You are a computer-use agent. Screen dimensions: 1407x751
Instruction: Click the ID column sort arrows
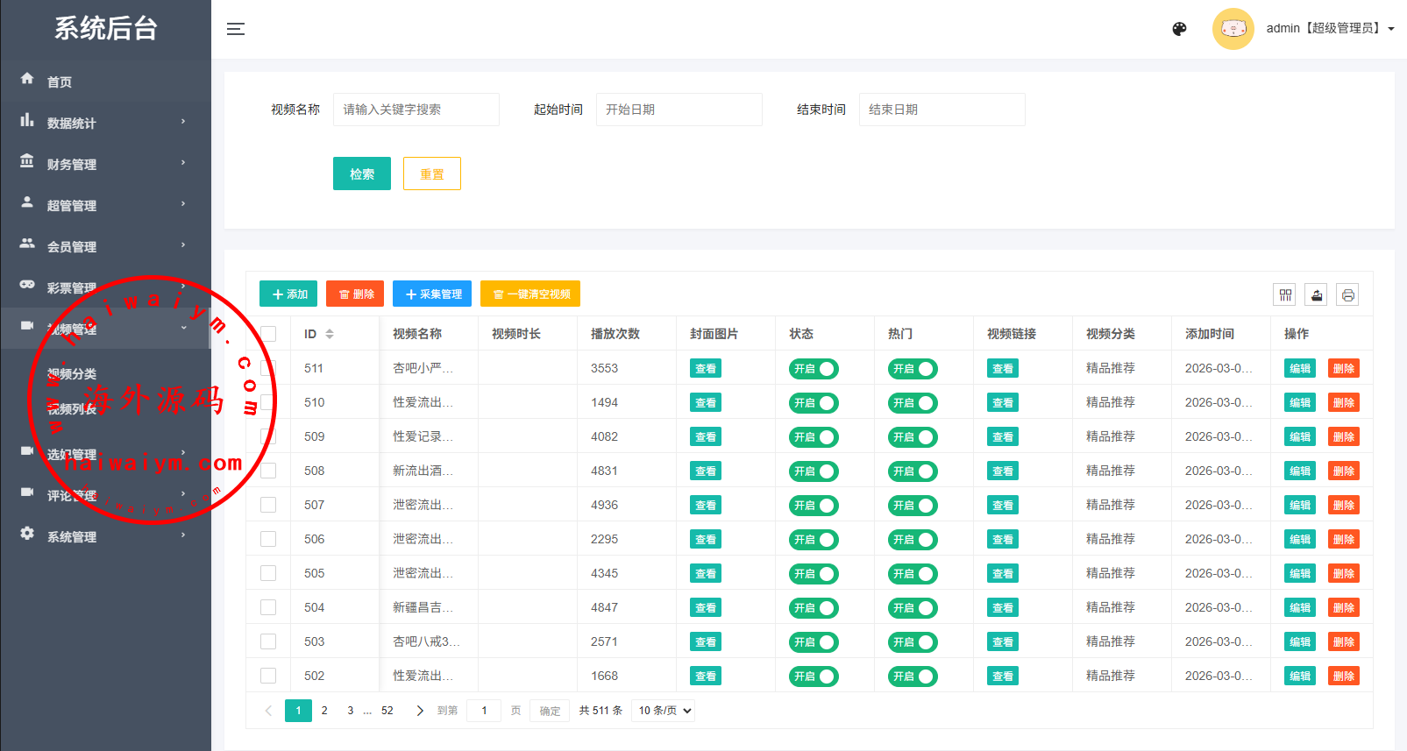click(x=330, y=334)
